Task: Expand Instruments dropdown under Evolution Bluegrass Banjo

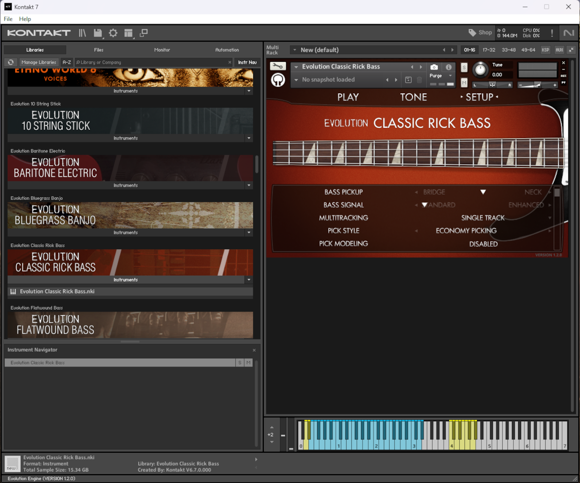Action: pyautogui.click(x=249, y=233)
